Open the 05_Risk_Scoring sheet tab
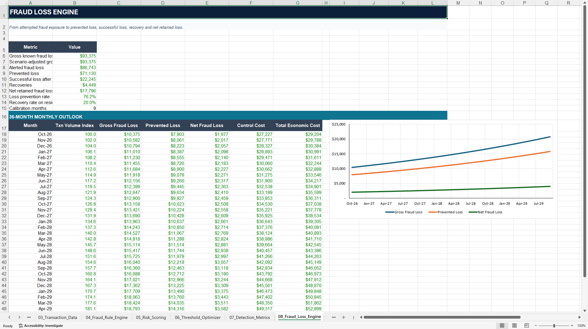Screen dimensions: 588x329 click(151, 317)
